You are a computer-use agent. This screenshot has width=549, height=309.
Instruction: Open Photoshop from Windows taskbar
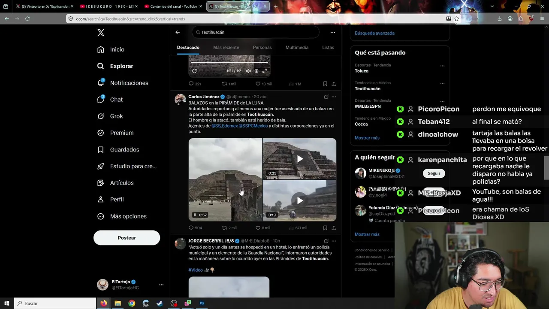tap(202, 303)
